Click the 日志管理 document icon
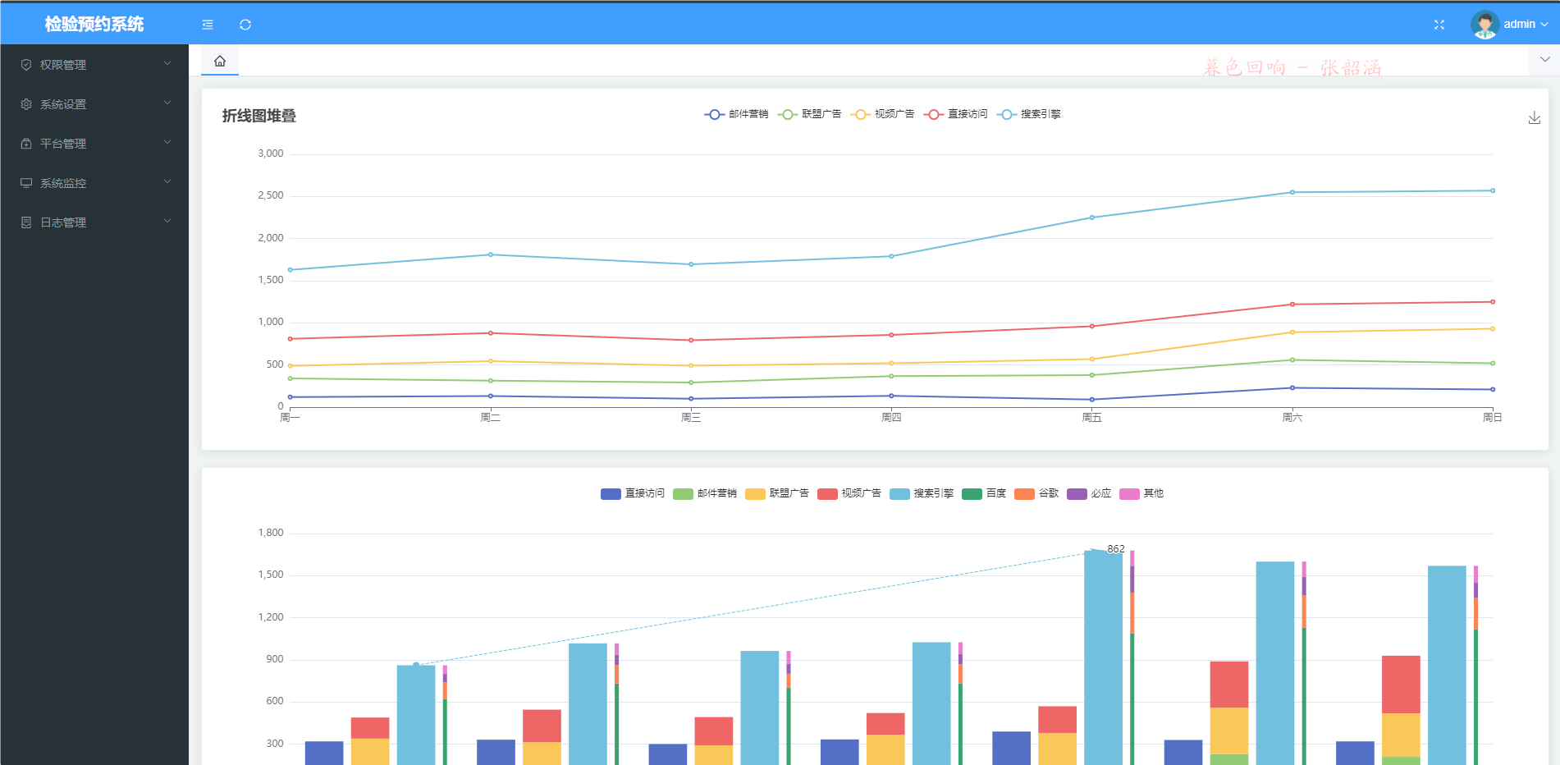 pyautogui.click(x=26, y=222)
